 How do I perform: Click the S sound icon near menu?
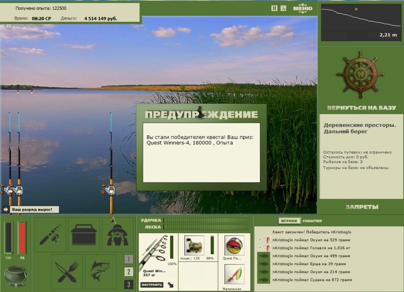point(283,8)
